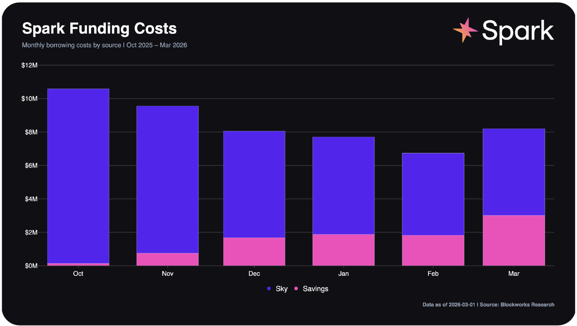Click the Spark star logo icon
577x326 pixels.
[465, 30]
